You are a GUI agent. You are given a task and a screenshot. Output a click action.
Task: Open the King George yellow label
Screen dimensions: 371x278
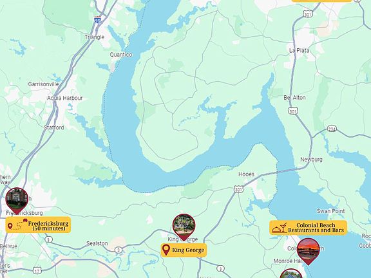click(184, 250)
